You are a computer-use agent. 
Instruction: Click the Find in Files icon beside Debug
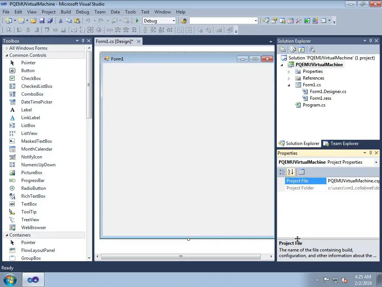(184, 21)
